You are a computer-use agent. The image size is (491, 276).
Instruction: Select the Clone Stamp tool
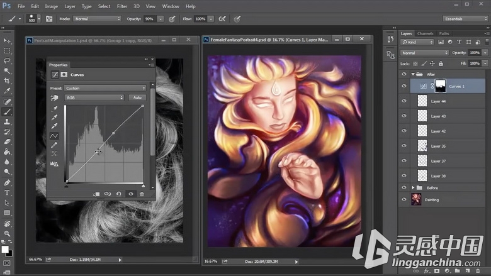[x=7, y=121]
